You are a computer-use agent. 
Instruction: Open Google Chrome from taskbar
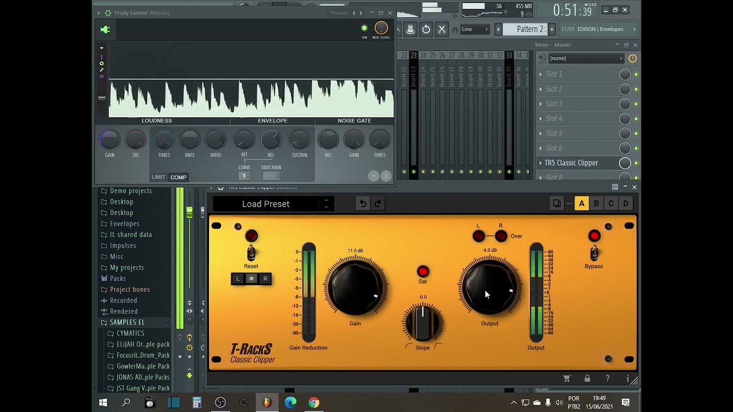pyautogui.click(x=314, y=403)
